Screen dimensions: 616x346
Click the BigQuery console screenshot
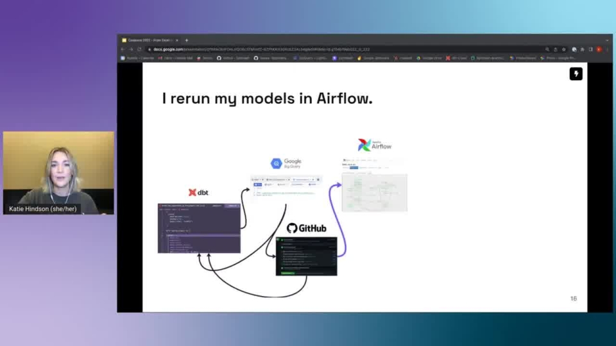coord(286,186)
